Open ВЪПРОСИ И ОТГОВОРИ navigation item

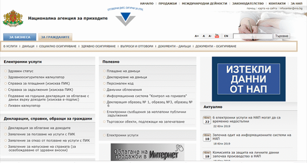(137, 46)
